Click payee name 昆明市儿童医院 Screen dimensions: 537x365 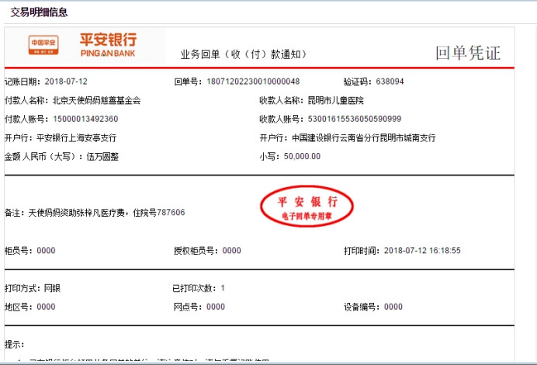click(335, 100)
